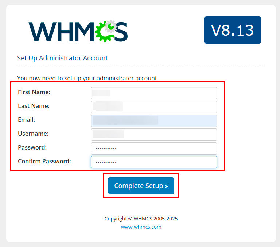Click the First Name label
Viewport: 280px width, 247px height.
tap(34, 92)
